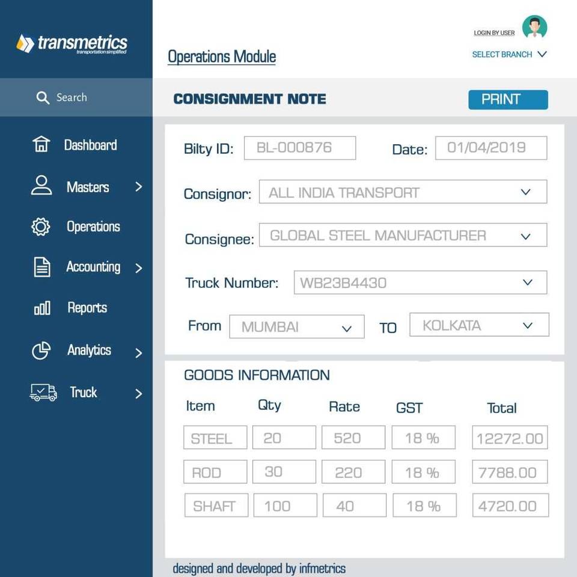Expand the Analytics submenu chevron
577x577 pixels.
click(138, 353)
